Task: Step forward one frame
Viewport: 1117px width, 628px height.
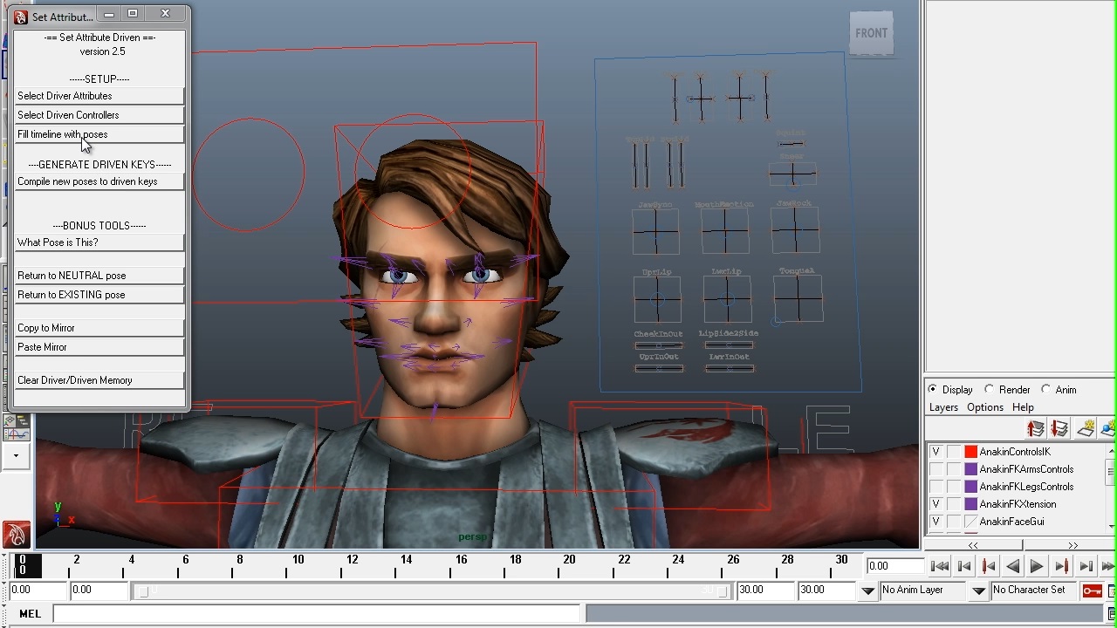Action: click(x=1086, y=566)
